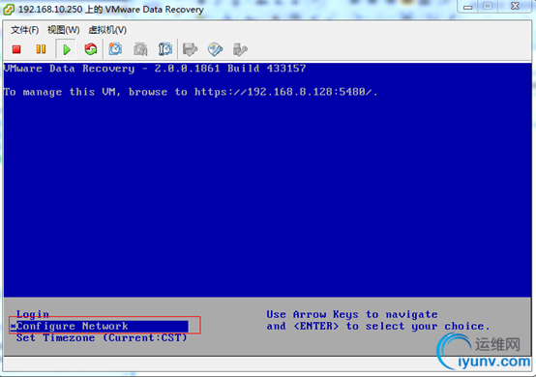Click the CD/DVD drive connect icon

[x=215, y=49]
